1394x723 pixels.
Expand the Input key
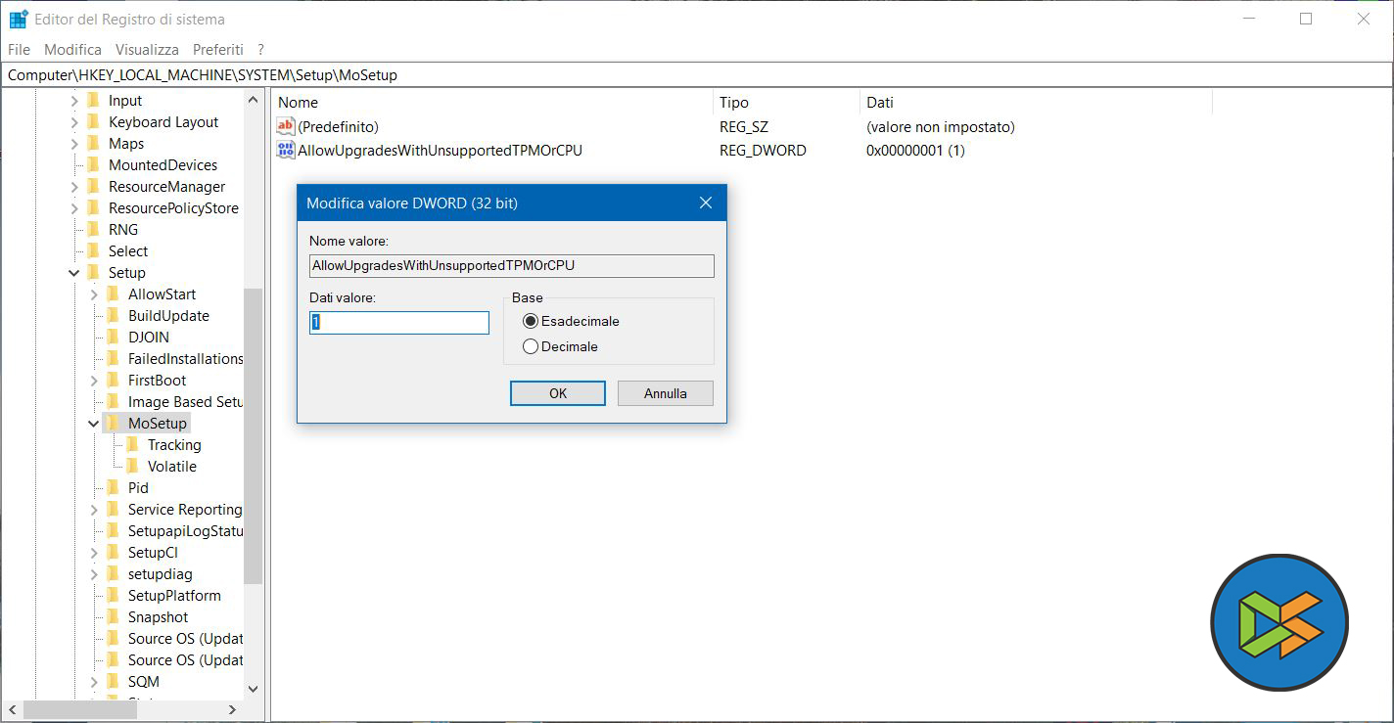coord(74,101)
